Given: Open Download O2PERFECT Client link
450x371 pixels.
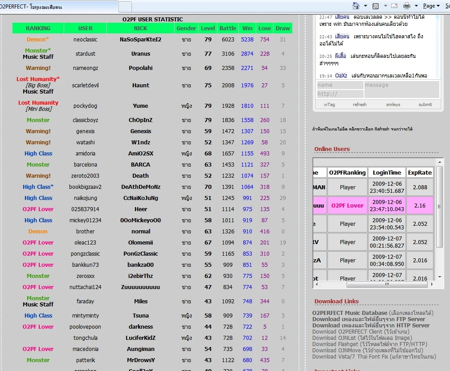Looking at the screenshot, I should coord(361,332).
